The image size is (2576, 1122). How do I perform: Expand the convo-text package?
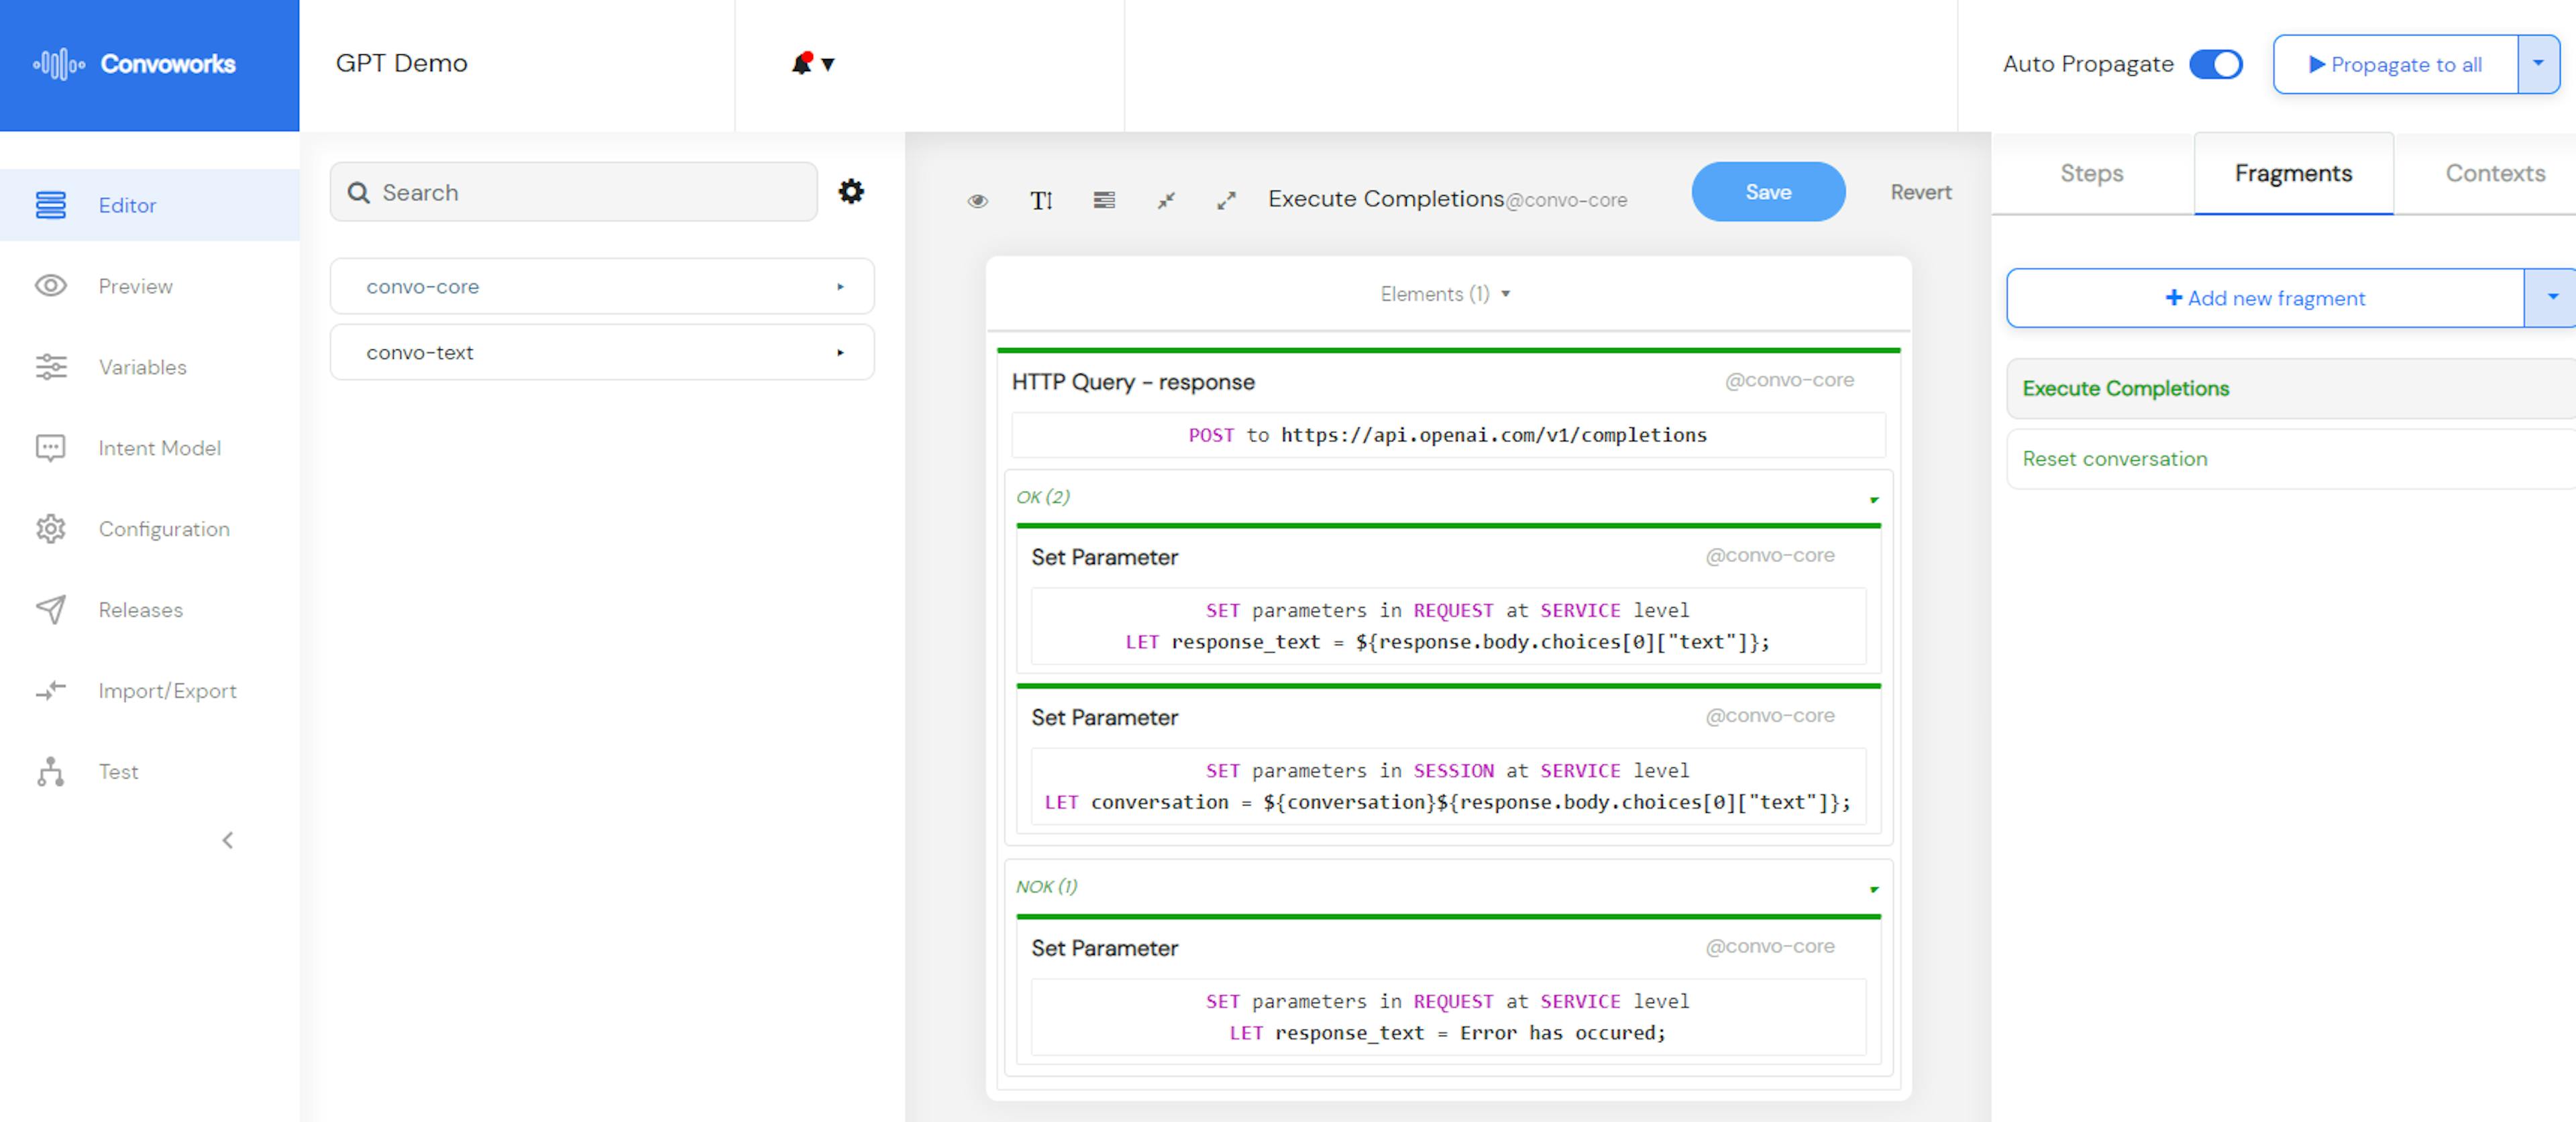pyautogui.click(x=602, y=352)
